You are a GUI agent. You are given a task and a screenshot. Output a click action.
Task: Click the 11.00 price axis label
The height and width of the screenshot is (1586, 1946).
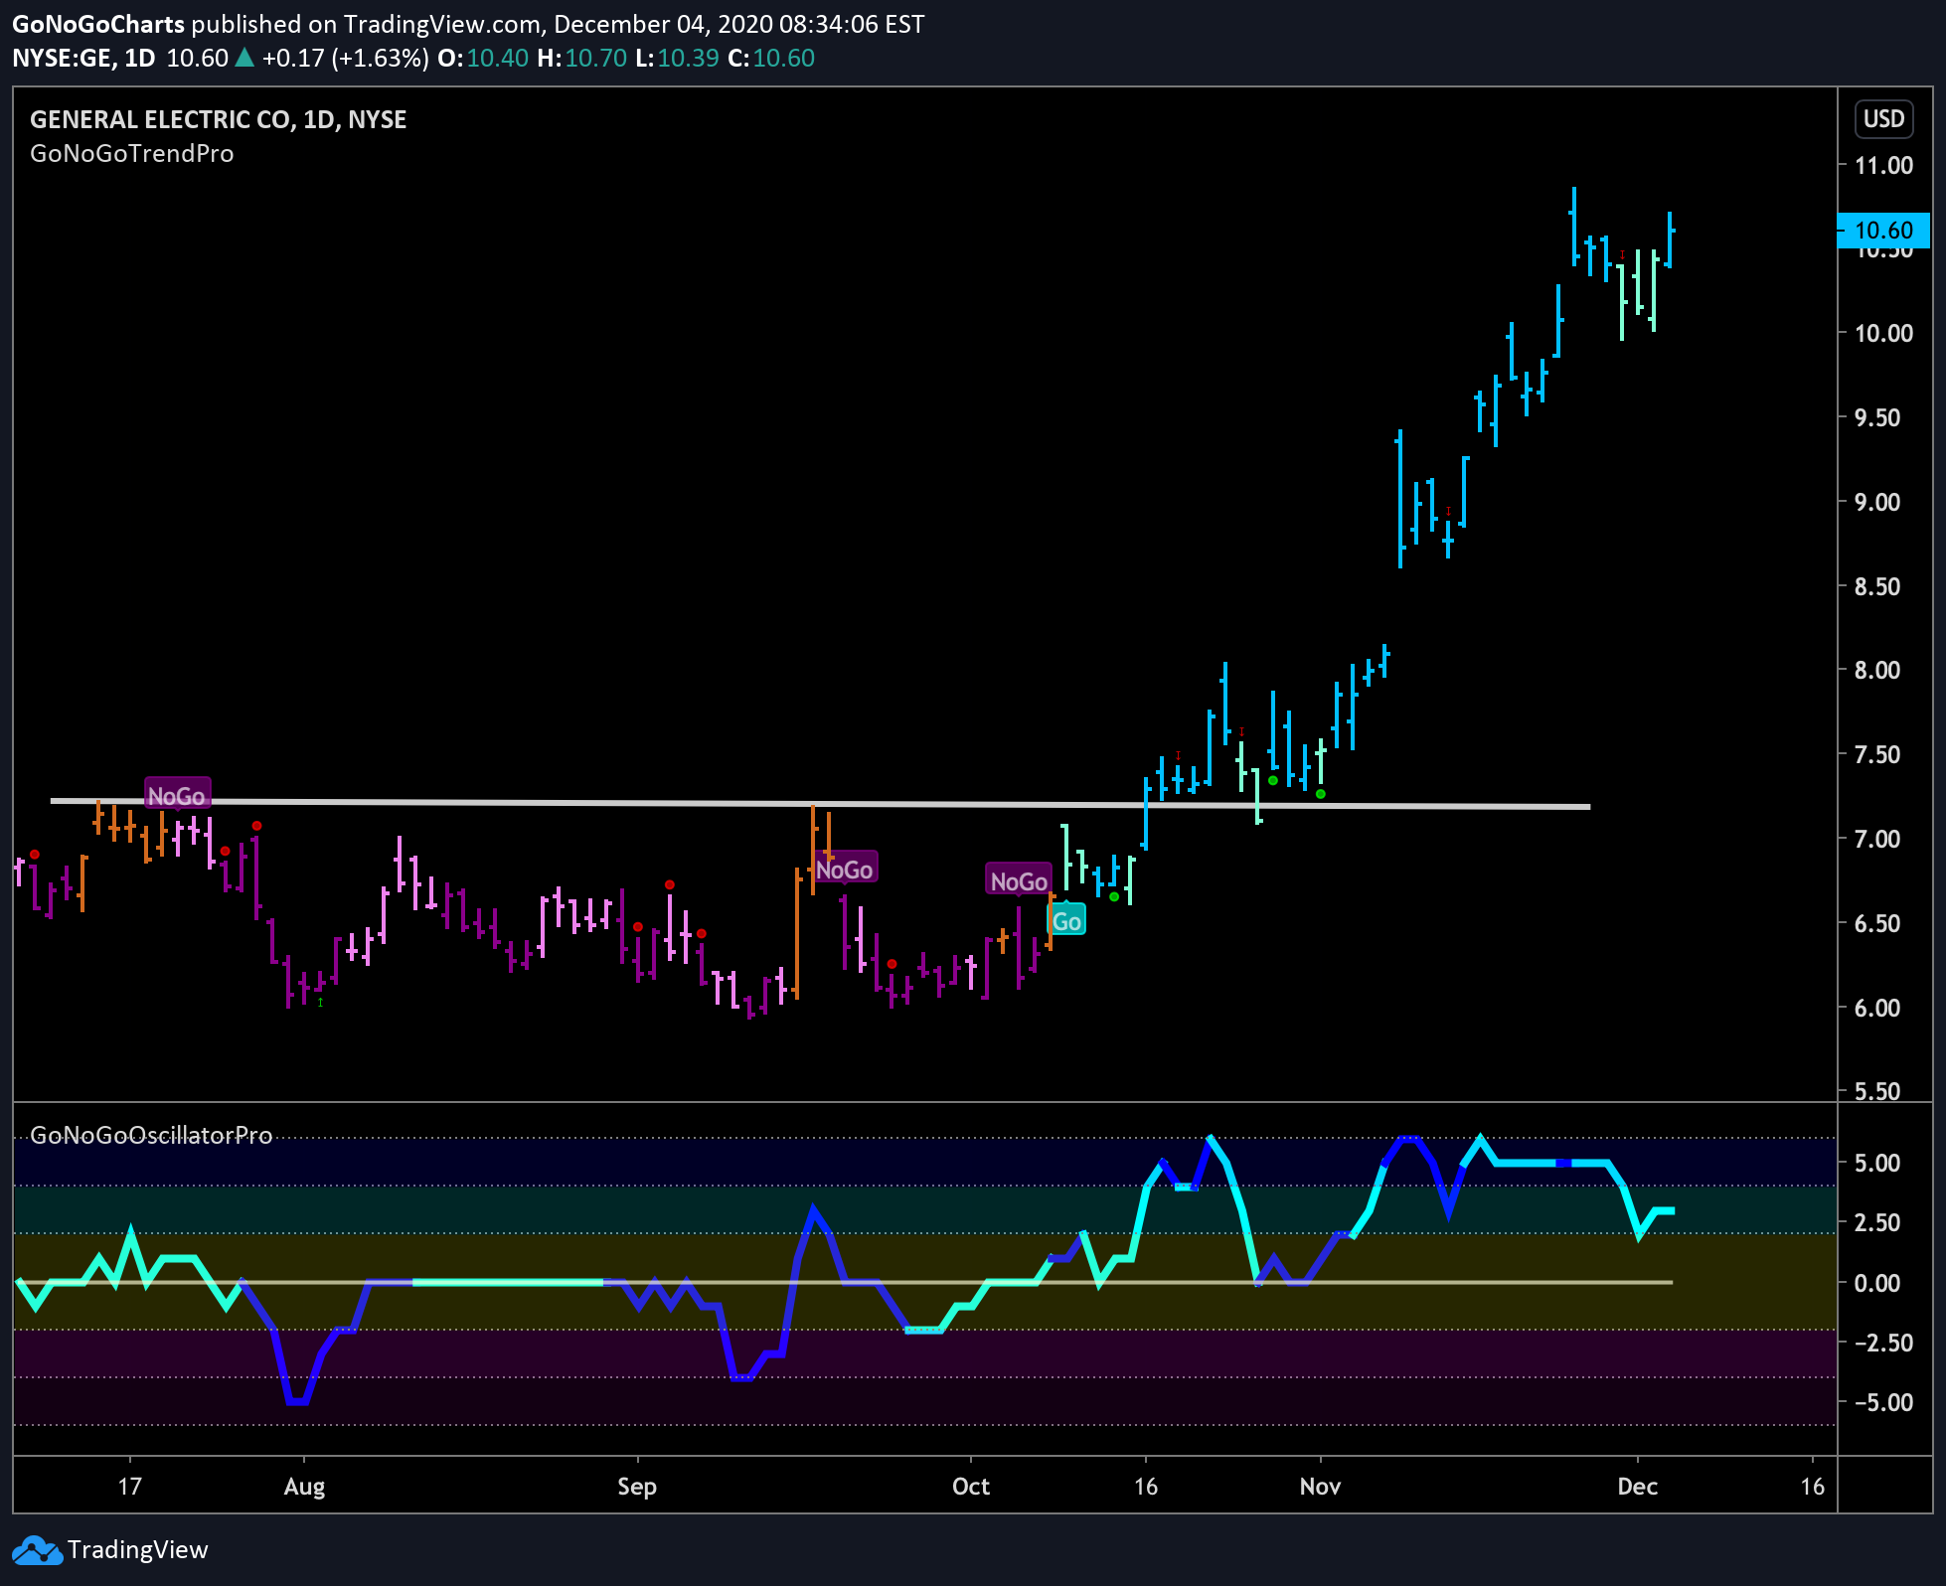tap(1883, 165)
